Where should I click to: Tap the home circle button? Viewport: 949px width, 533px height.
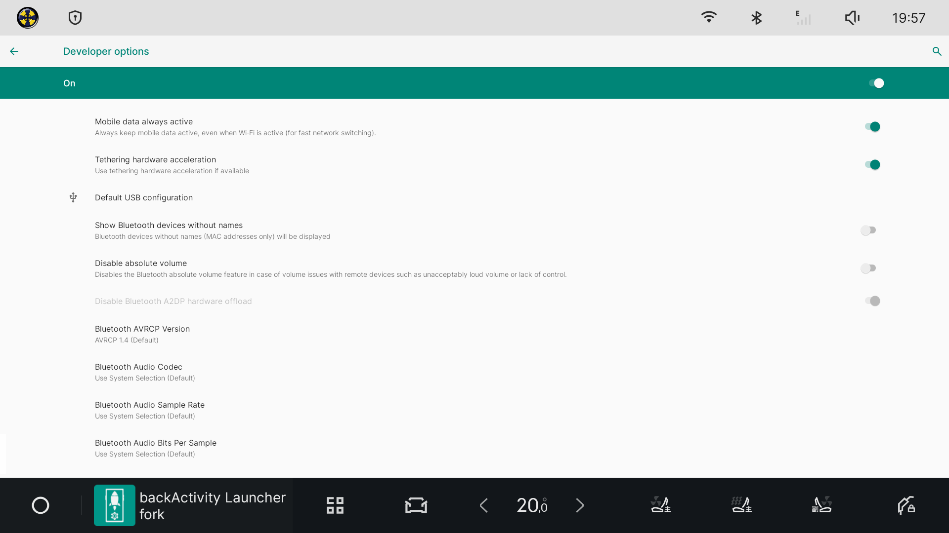point(41,505)
